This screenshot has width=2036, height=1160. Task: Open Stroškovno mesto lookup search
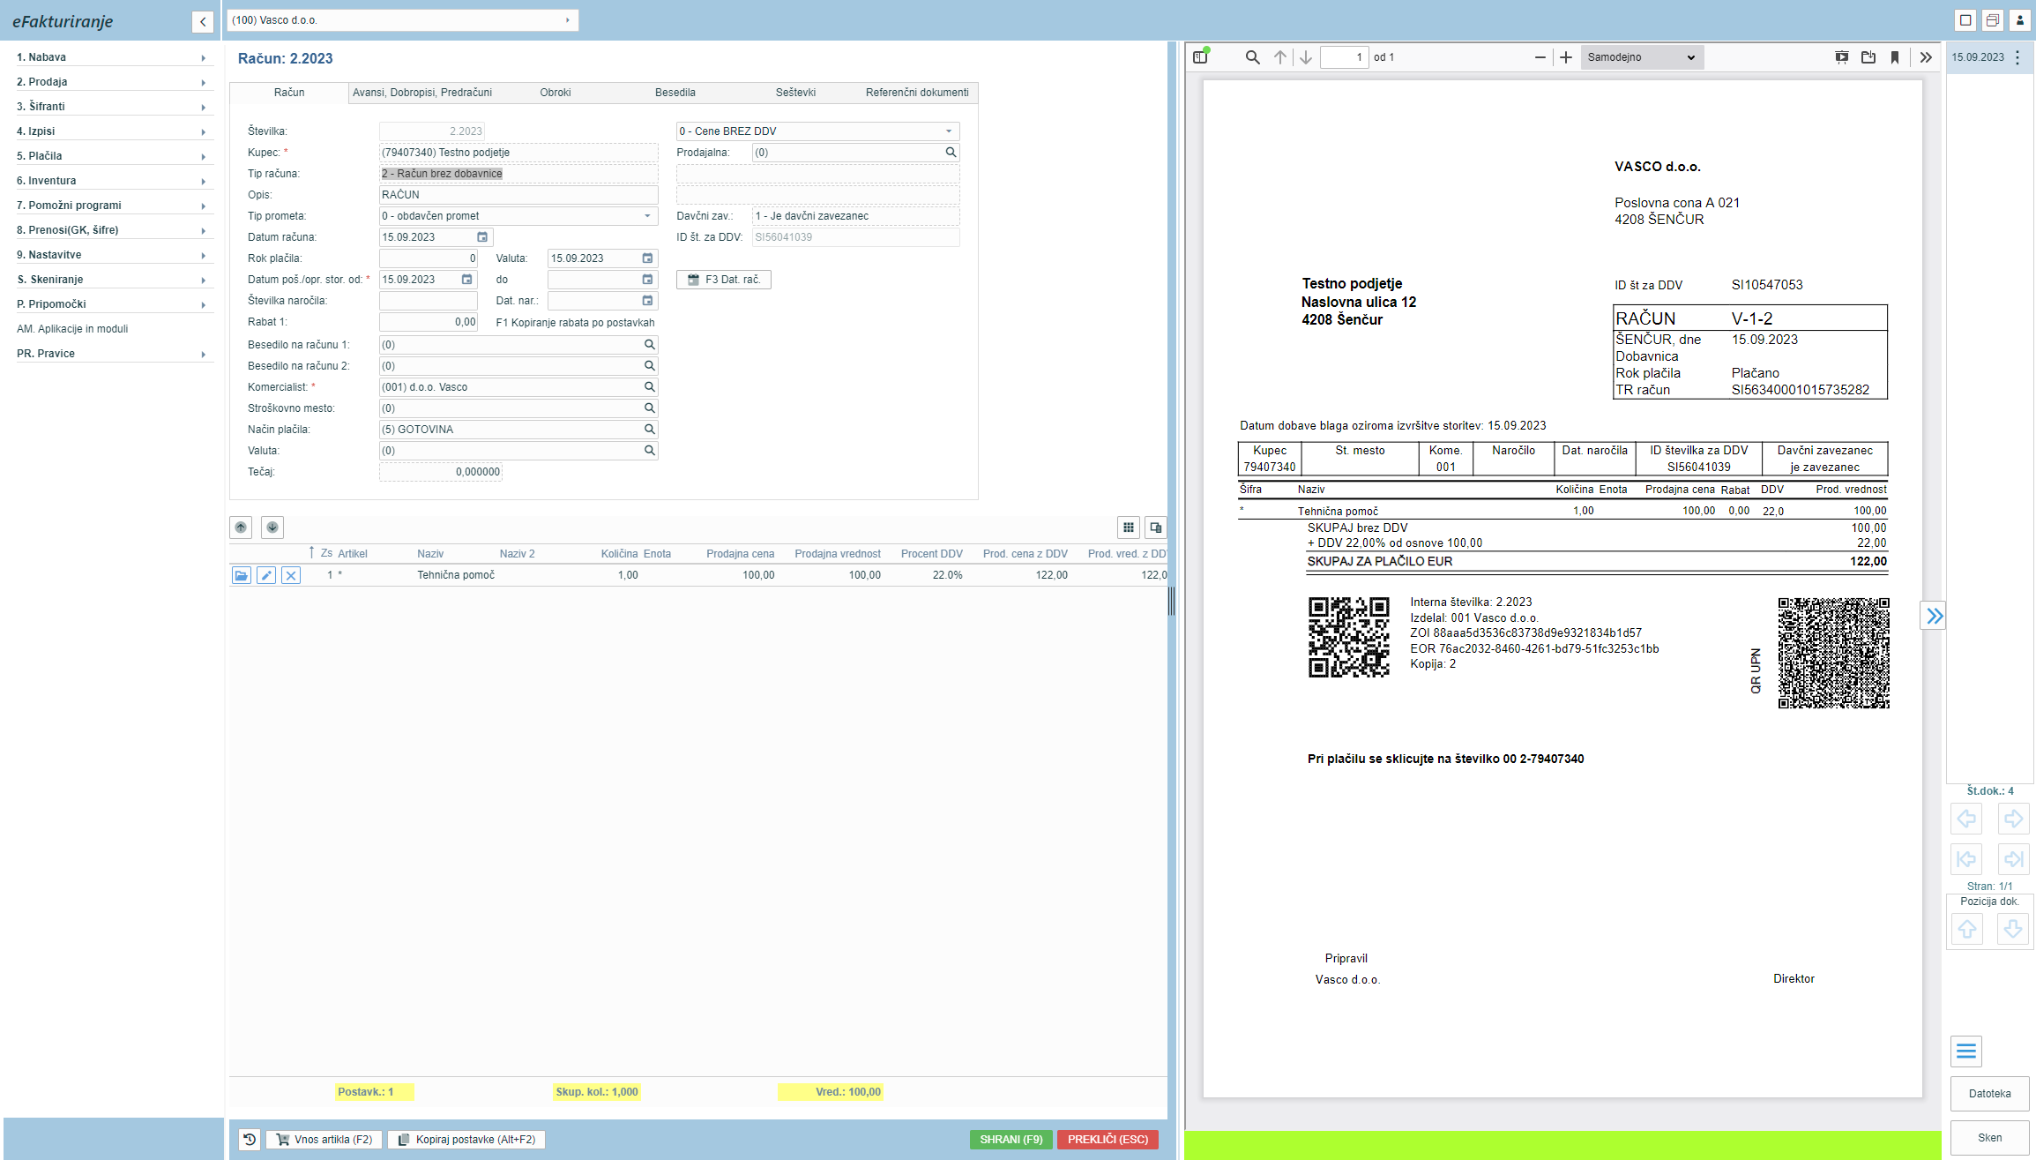649,408
